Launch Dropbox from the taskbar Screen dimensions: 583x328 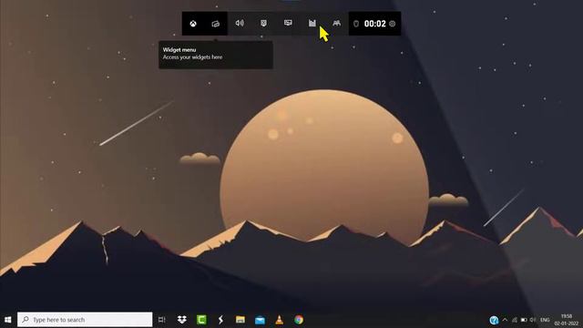182,320
